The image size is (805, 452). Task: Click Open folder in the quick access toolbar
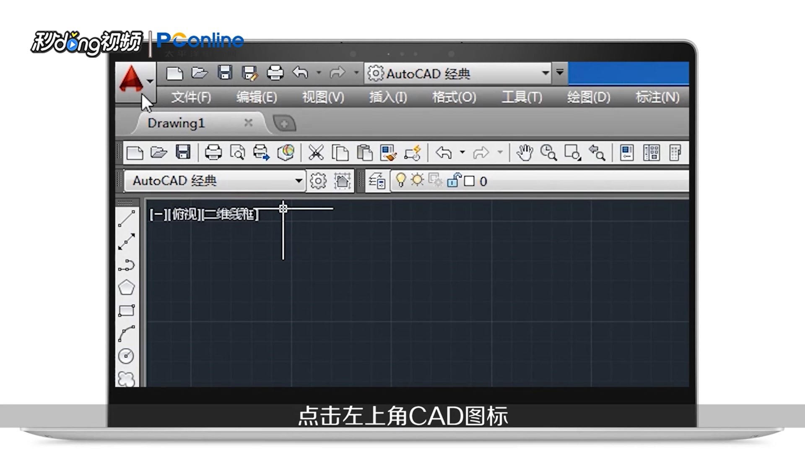tap(200, 73)
